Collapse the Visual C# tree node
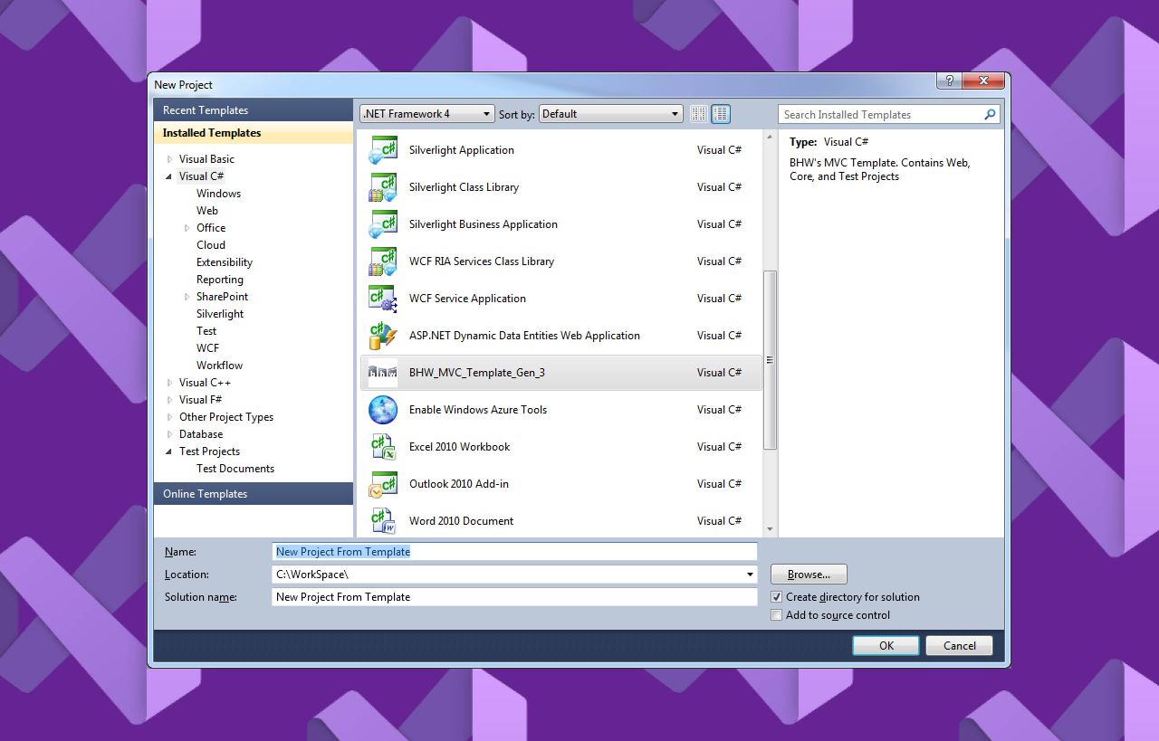Image resolution: width=1159 pixels, height=741 pixels. click(169, 176)
